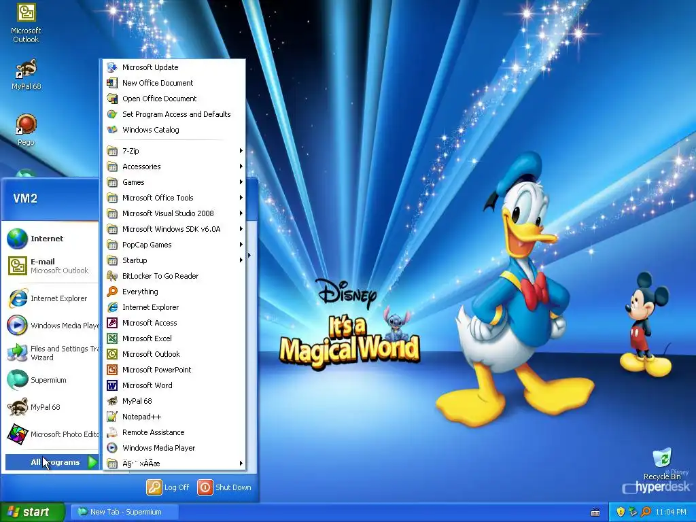Image resolution: width=696 pixels, height=522 pixels.
Task: Click the Open Office Document icon
Action: pos(112,99)
